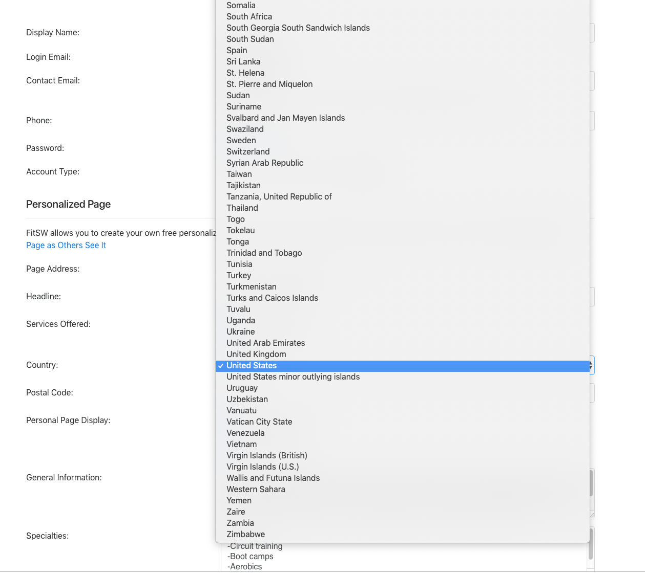
Task: Select Zambia as country
Action: pyautogui.click(x=403, y=523)
